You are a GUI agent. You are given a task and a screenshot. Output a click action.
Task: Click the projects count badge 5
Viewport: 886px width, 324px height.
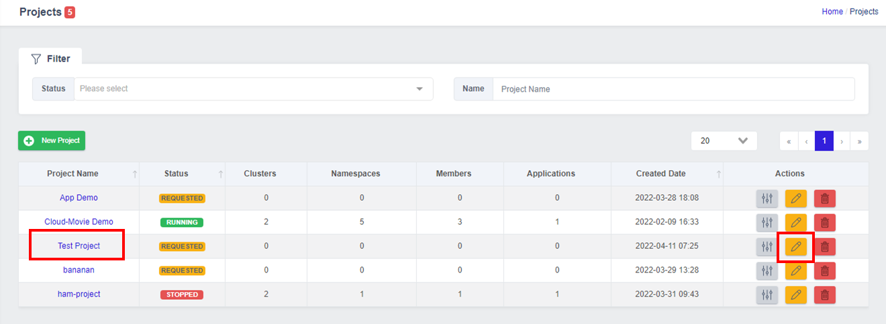point(70,12)
